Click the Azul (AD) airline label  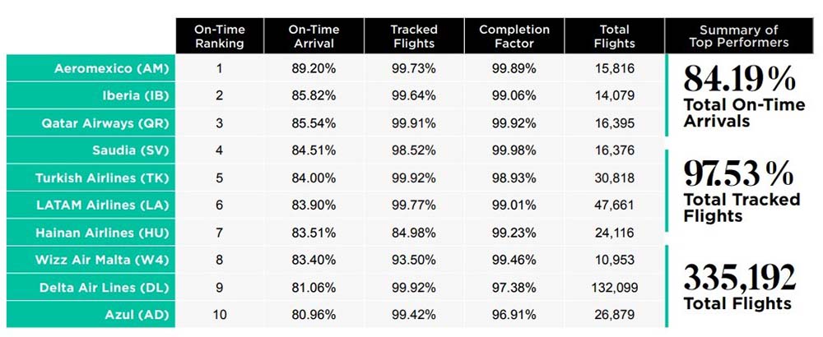pos(135,316)
